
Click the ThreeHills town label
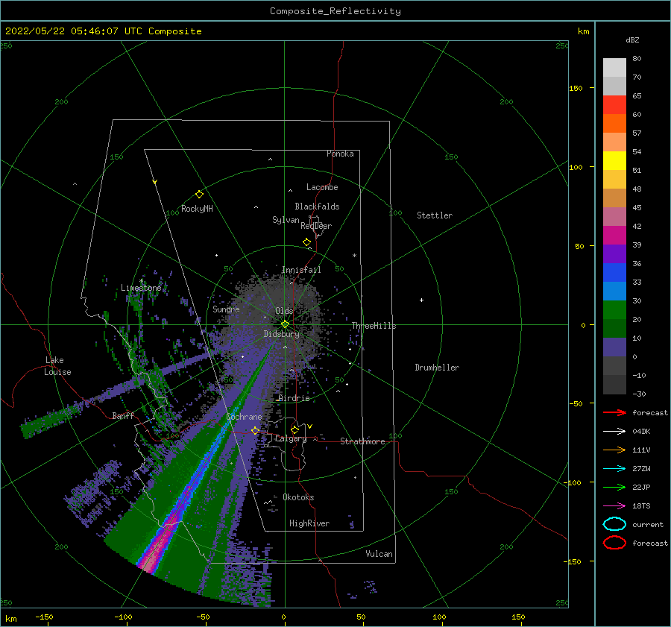[x=374, y=326]
